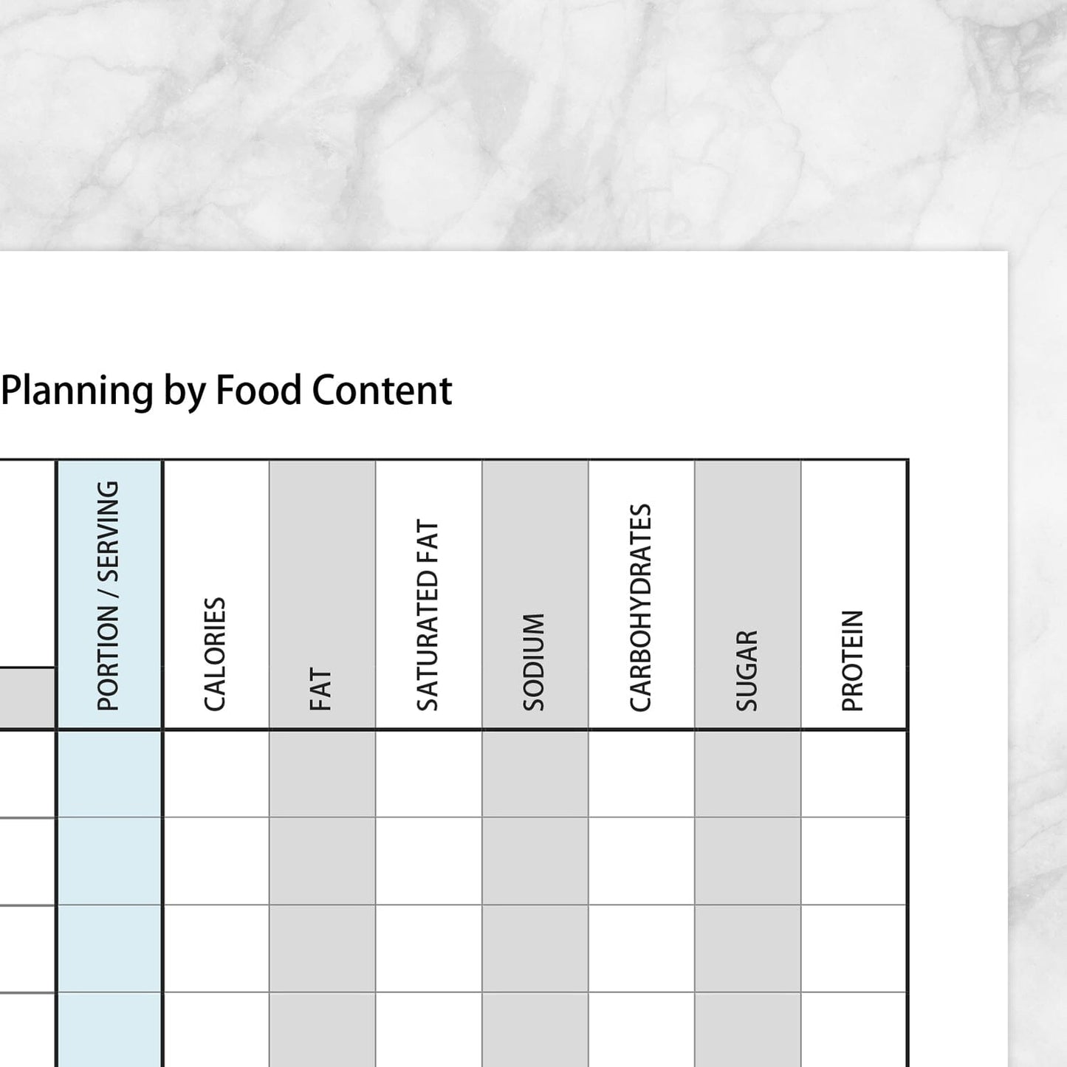Click first-row cell under CALORIES
Screen dimensions: 1067x1067
[216, 774]
